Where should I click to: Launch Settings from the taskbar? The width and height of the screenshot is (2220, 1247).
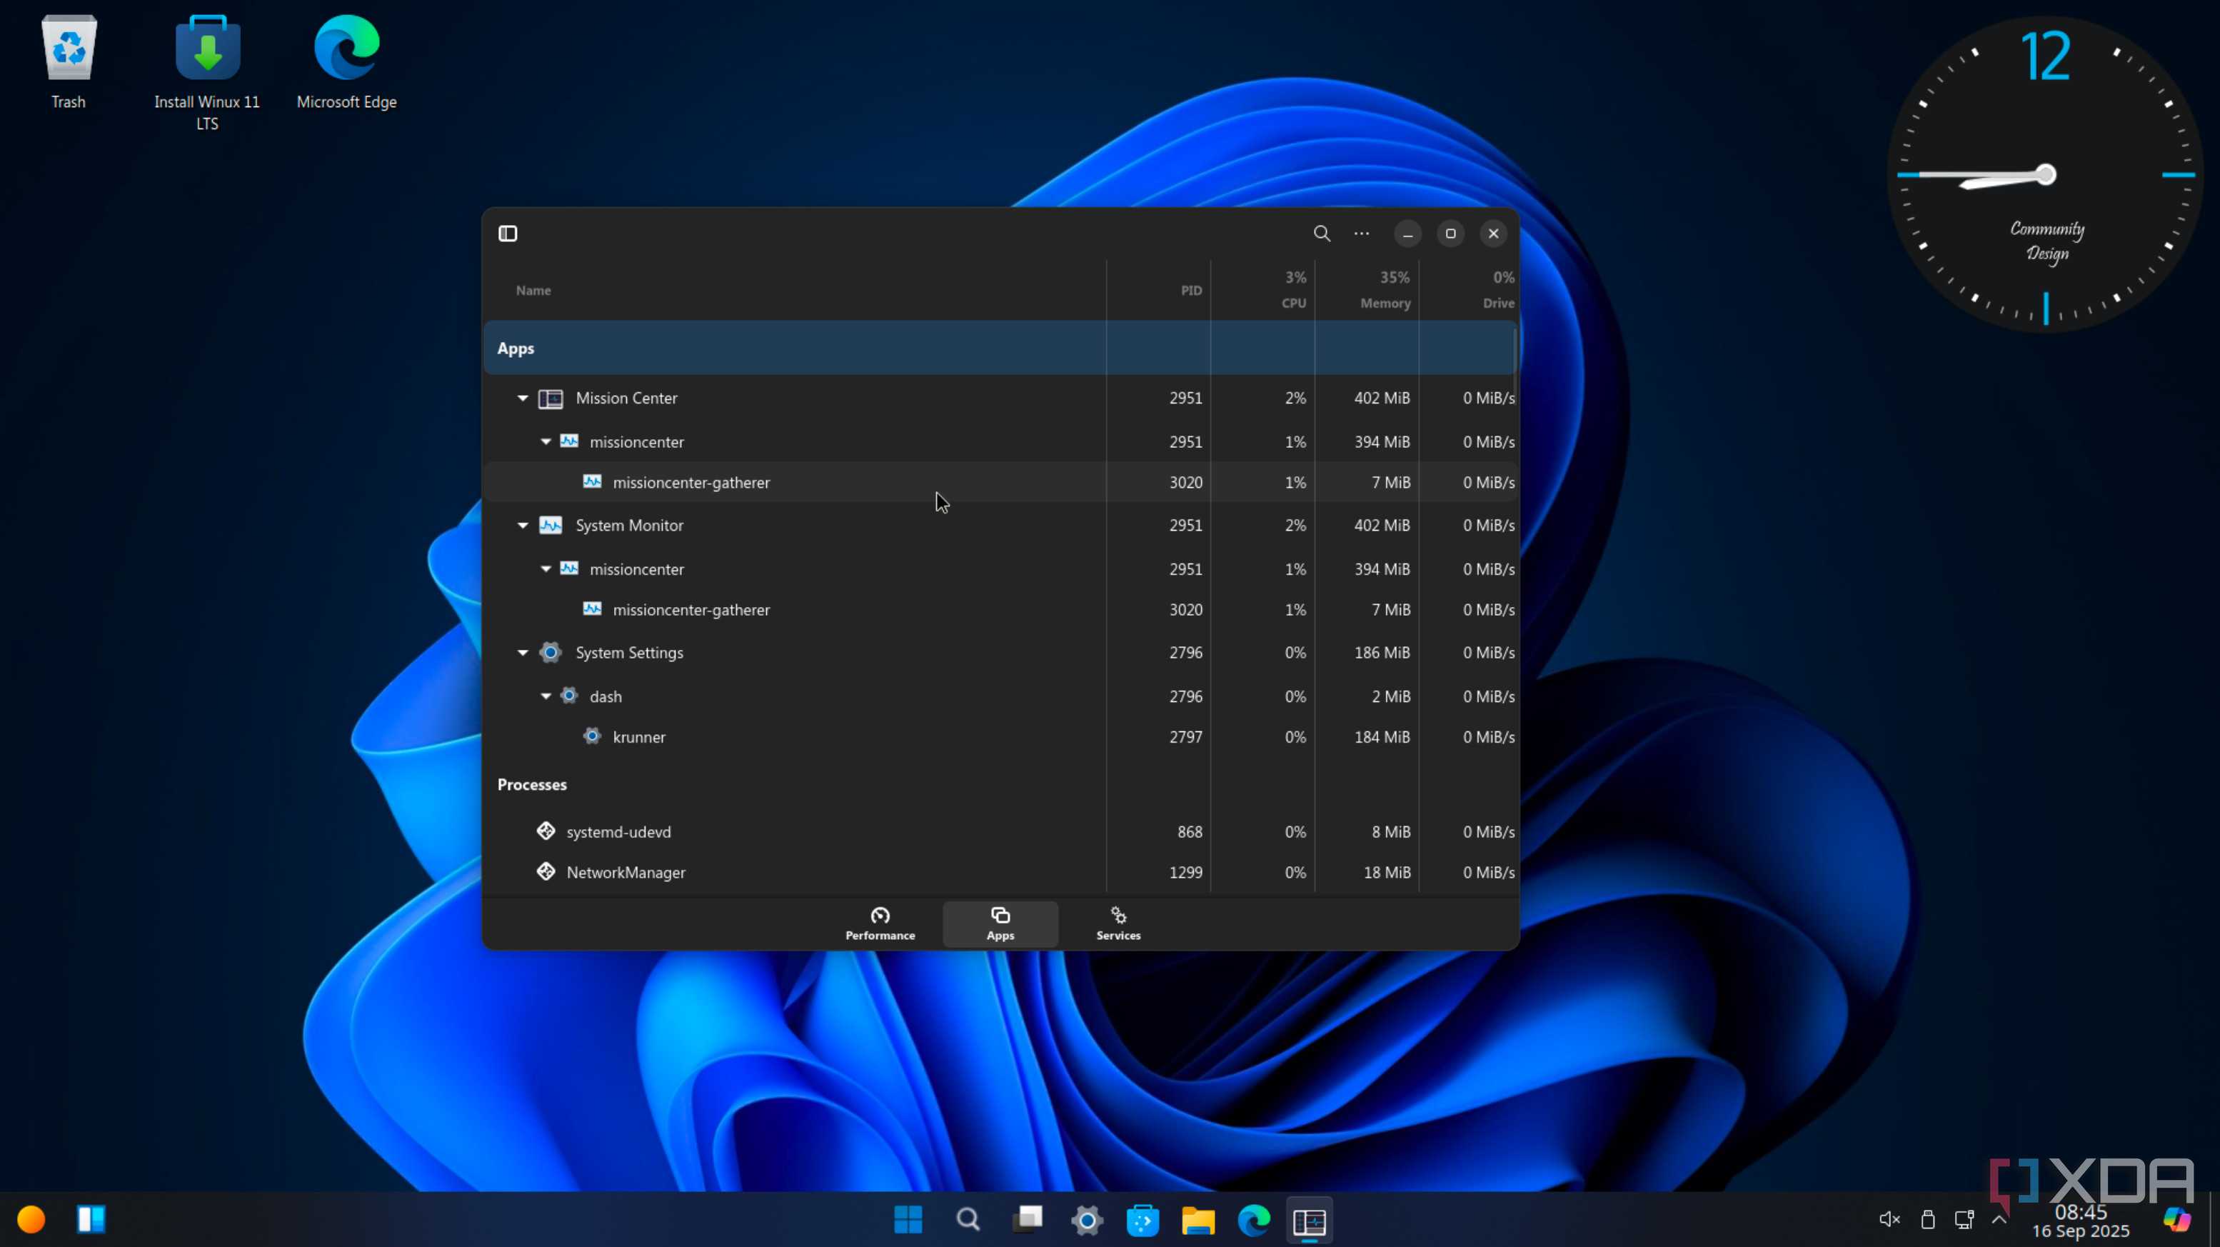click(x=1087, y=1219)
